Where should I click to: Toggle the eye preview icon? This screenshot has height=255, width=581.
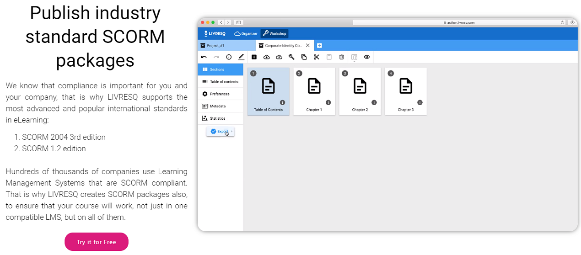[x=367, y=57]
